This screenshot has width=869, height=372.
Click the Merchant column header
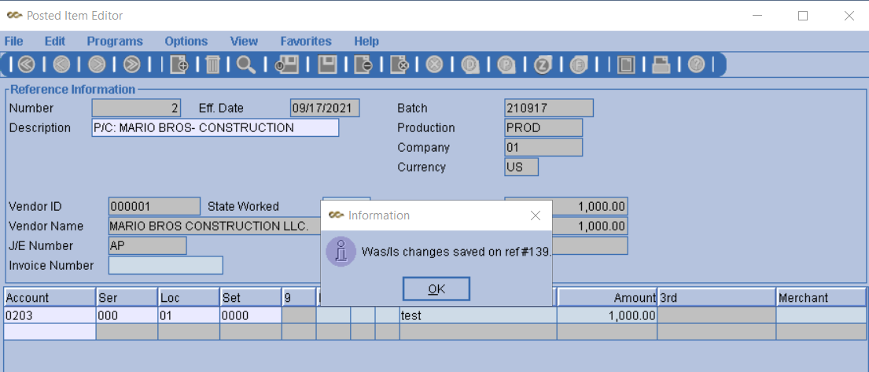click(x=821, y=298)
